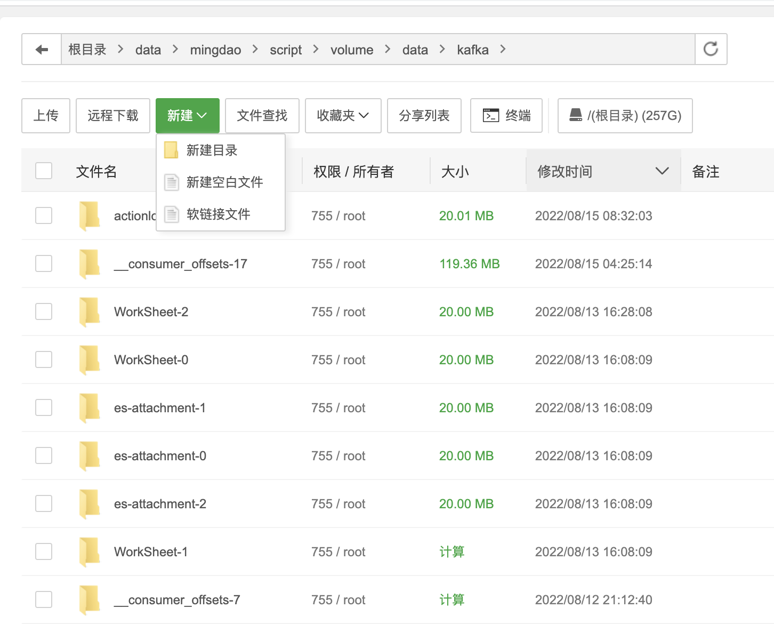This screenshot has height=624, width=774.
Task: Click the folder icon for es-attachment-1
Action: pos(89,408)
